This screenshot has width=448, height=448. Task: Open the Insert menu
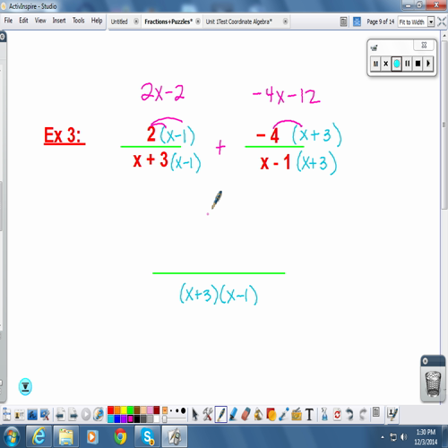click(59, 21)
